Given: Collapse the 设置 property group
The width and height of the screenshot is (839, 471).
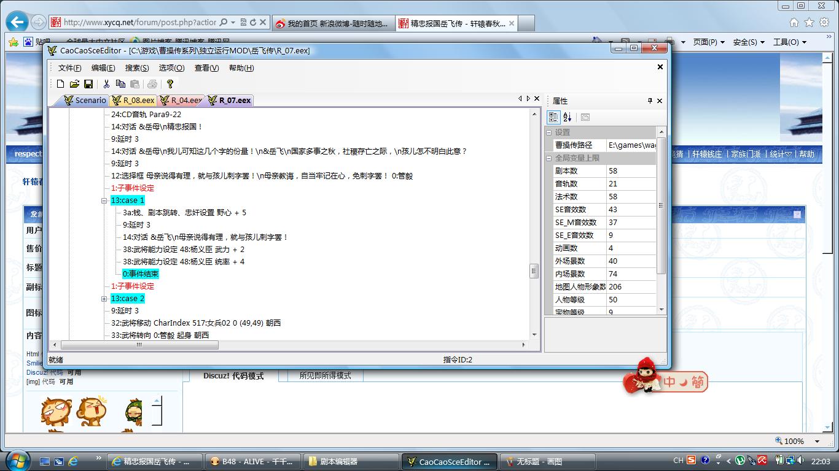Looking at the screenshot, I should point(549,132).
